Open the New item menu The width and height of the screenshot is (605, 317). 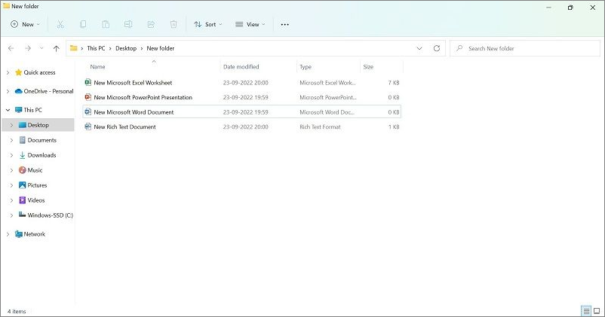[23, 24]
